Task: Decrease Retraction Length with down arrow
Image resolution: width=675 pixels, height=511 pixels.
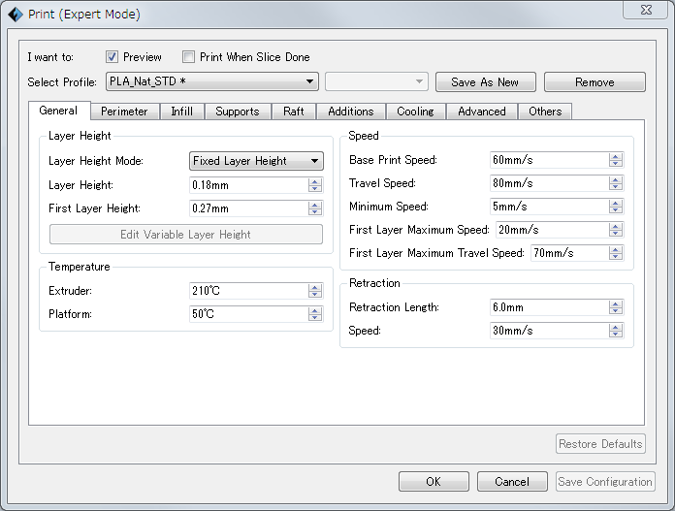Action: pos(616,311)
